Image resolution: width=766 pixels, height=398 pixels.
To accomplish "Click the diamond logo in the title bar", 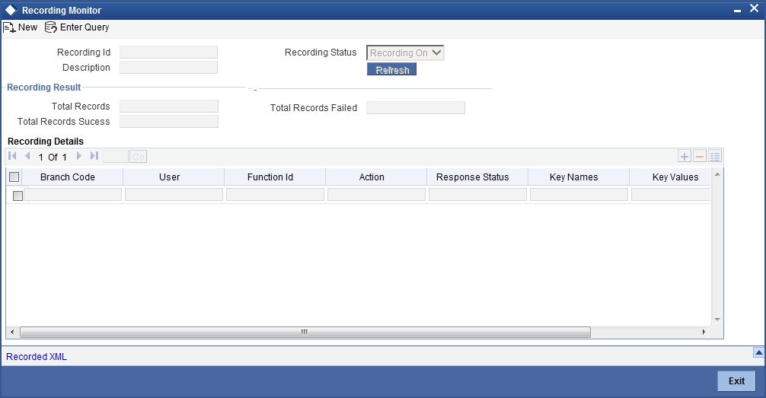I will point(10,10).
